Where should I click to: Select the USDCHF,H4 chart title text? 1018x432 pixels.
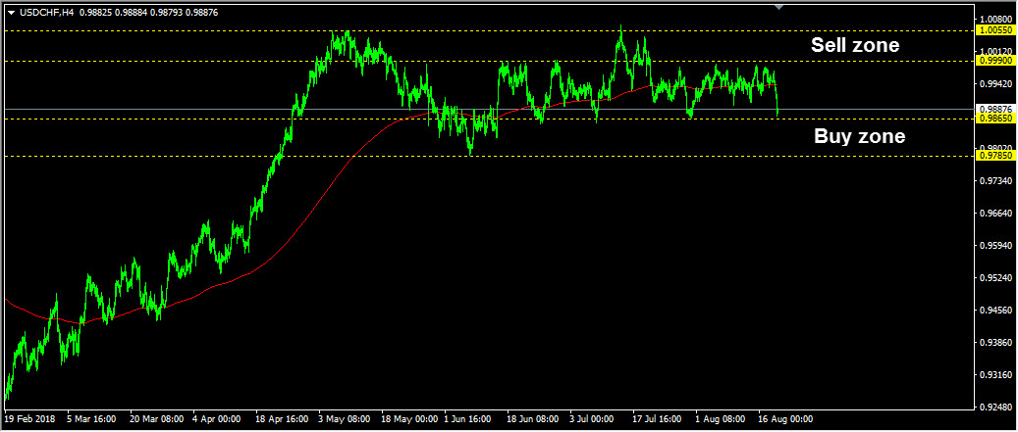[47, 13]
